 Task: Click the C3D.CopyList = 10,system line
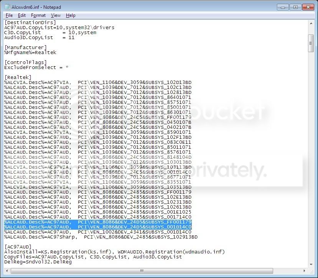coord(50,33)
